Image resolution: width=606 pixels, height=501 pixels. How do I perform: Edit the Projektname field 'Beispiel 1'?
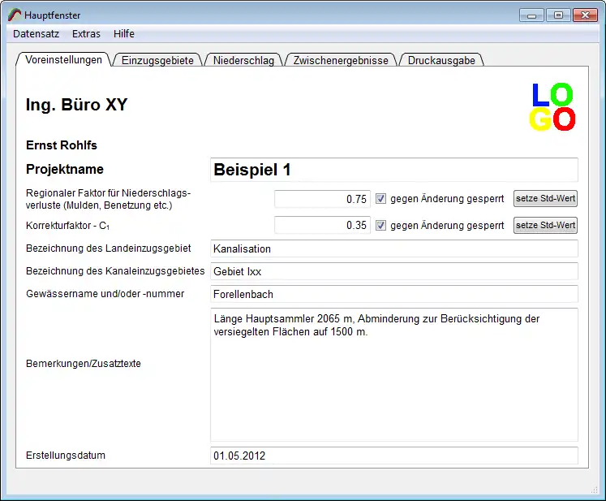(393, 170)
